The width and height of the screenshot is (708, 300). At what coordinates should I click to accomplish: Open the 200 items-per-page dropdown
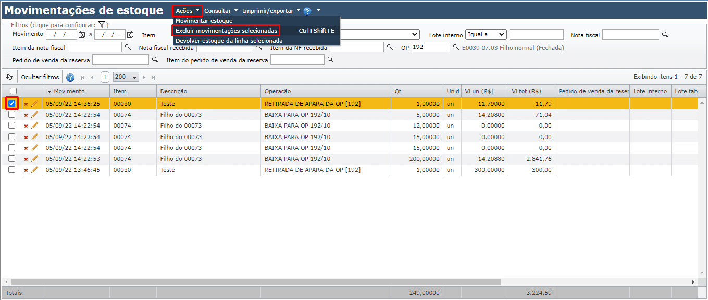point(126,77)
